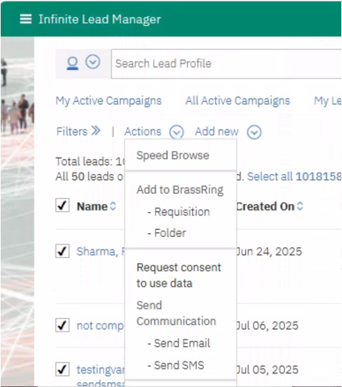The image size is (342, 387).
Task: Select Add to BrassRing menu entry
Action: coord(180,190)
